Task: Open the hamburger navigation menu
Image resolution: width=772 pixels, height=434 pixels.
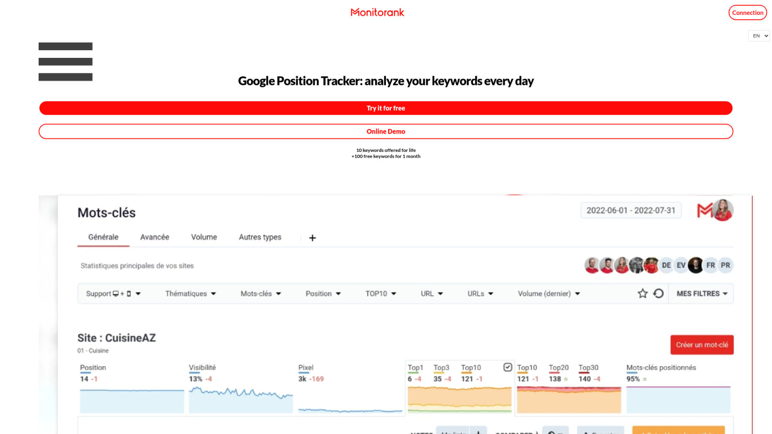Action: [66, 62]
